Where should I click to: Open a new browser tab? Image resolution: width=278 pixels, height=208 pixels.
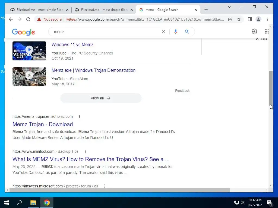[x=206, y=10]
